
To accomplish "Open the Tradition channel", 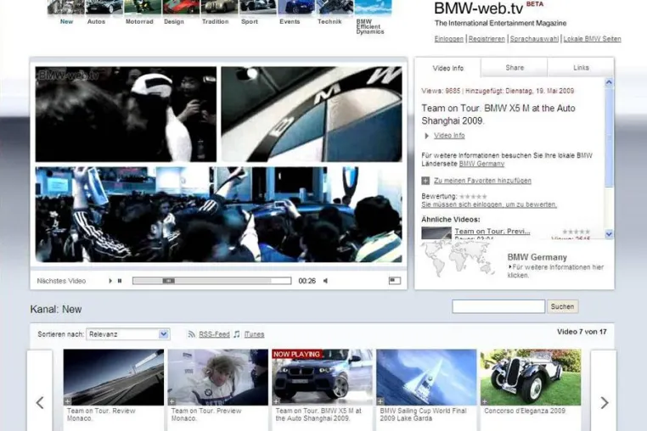I will point(215,21).
